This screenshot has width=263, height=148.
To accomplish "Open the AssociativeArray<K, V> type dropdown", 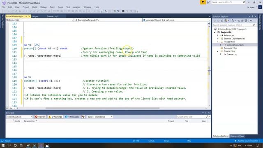I will (108, 20).
